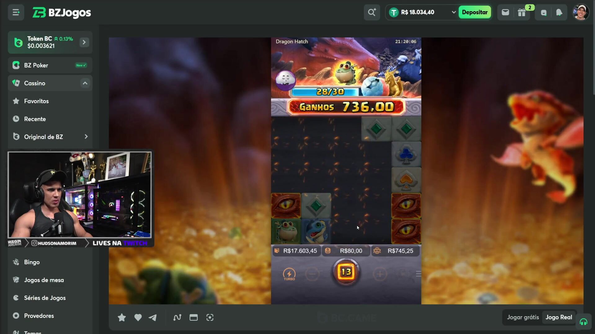Toggle theater mode icon below game
Viewport: 595px width, 334px height.
pos(193,318)
